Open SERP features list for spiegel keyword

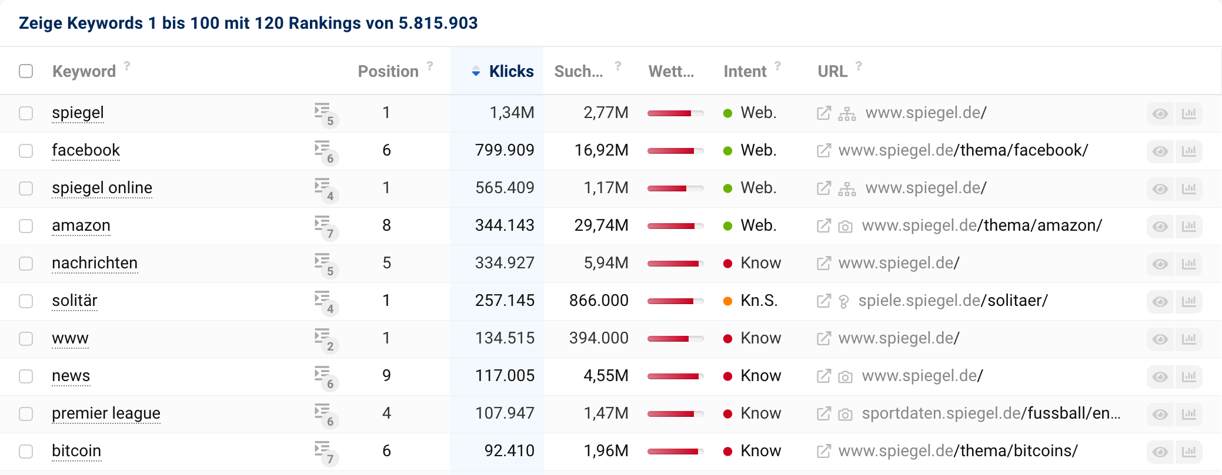(324, 113)
